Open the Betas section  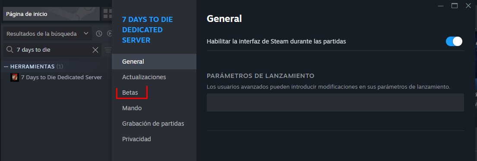pos(130,93)
